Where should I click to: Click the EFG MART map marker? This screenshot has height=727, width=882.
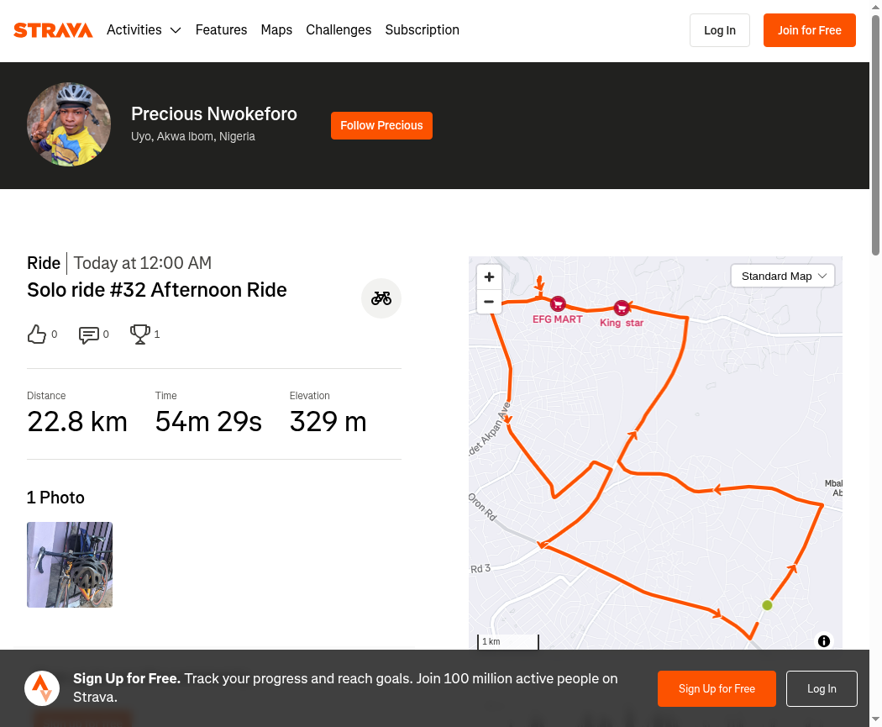tap(558, 304)
